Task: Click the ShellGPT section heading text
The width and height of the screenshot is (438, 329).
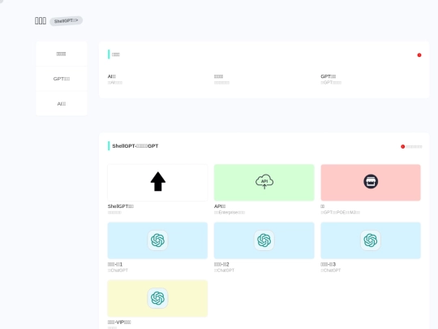Action: [x=135, y=145]
